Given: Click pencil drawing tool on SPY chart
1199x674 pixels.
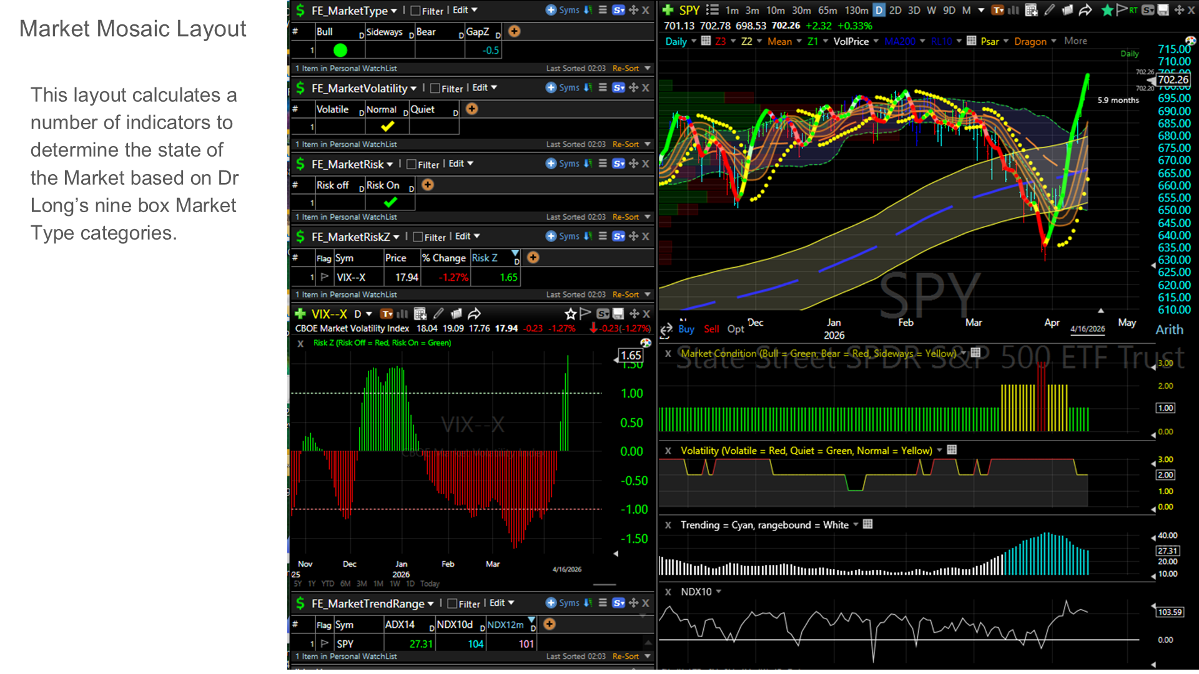Looking at the screenshot, I should pyautogui.click(x=1050, y=10).
